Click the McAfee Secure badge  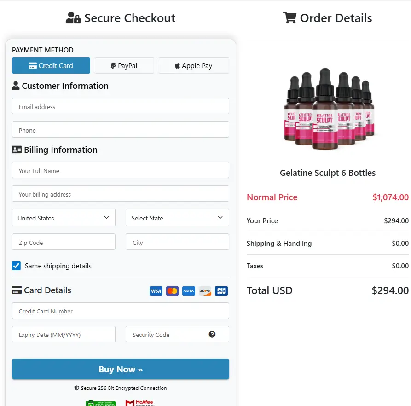click(139, 403)
